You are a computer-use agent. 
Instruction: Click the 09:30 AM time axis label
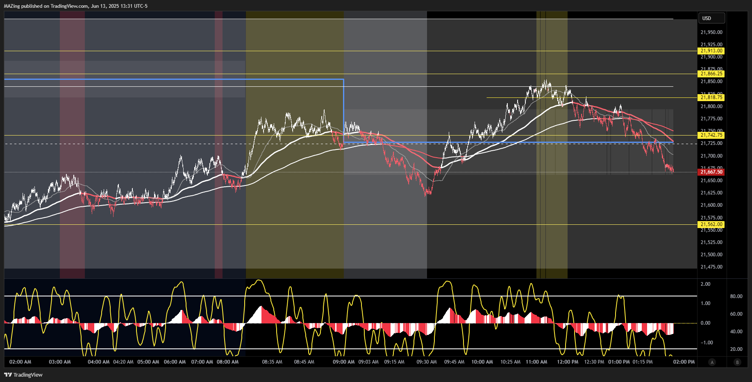tap(427, 362)
